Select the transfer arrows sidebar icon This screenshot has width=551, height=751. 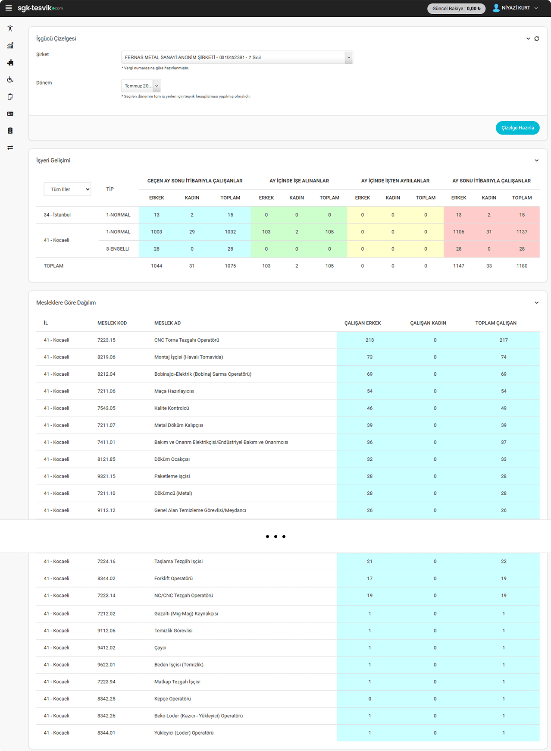point(10,148)
